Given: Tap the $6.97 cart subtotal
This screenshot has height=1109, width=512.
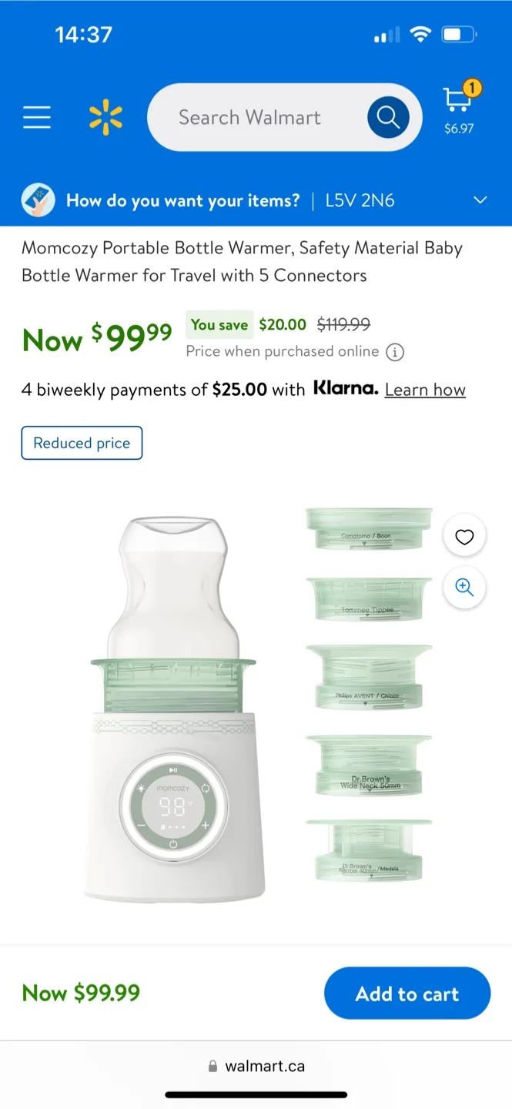Looking at the screenshot, I should coord(458,129).
